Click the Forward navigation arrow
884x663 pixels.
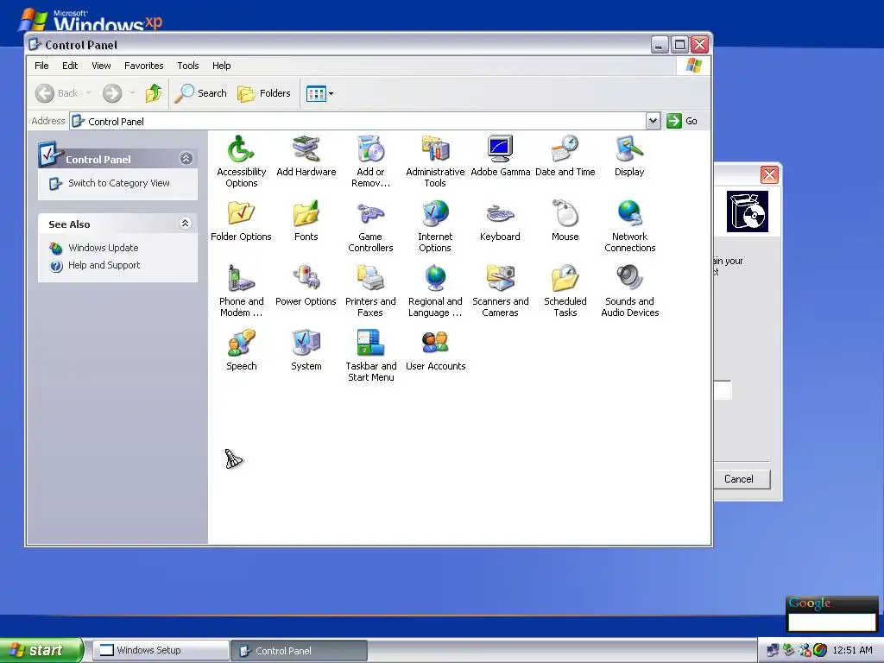[x=112, y=93]
